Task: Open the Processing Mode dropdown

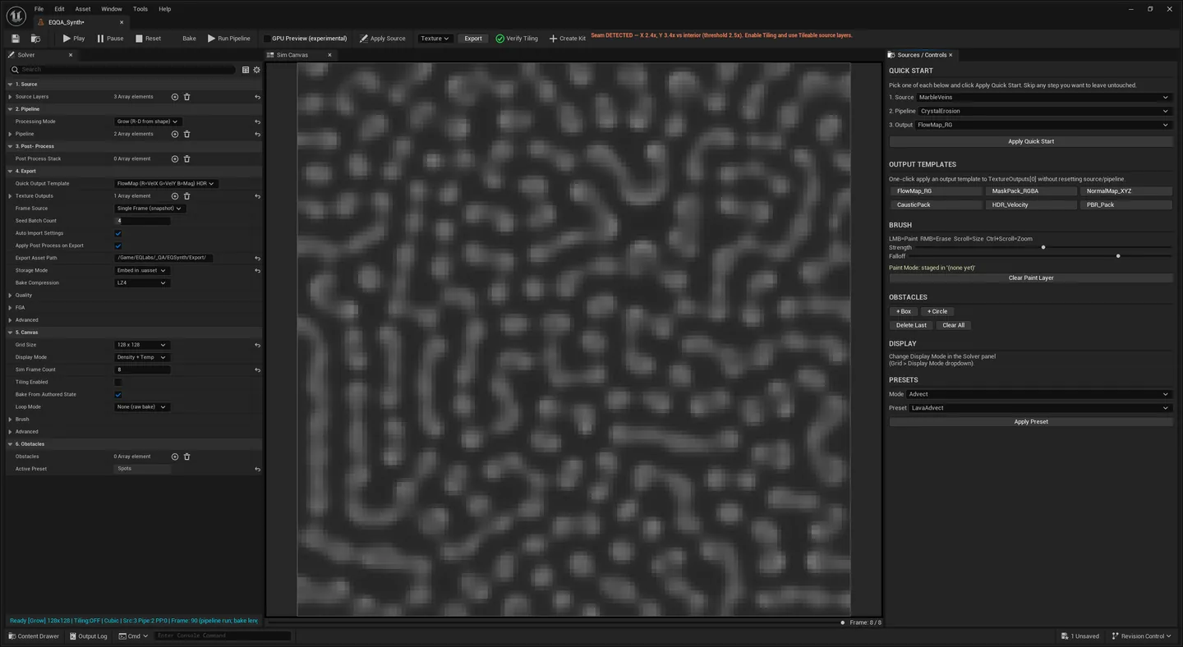Action: [x=147, y=122]
